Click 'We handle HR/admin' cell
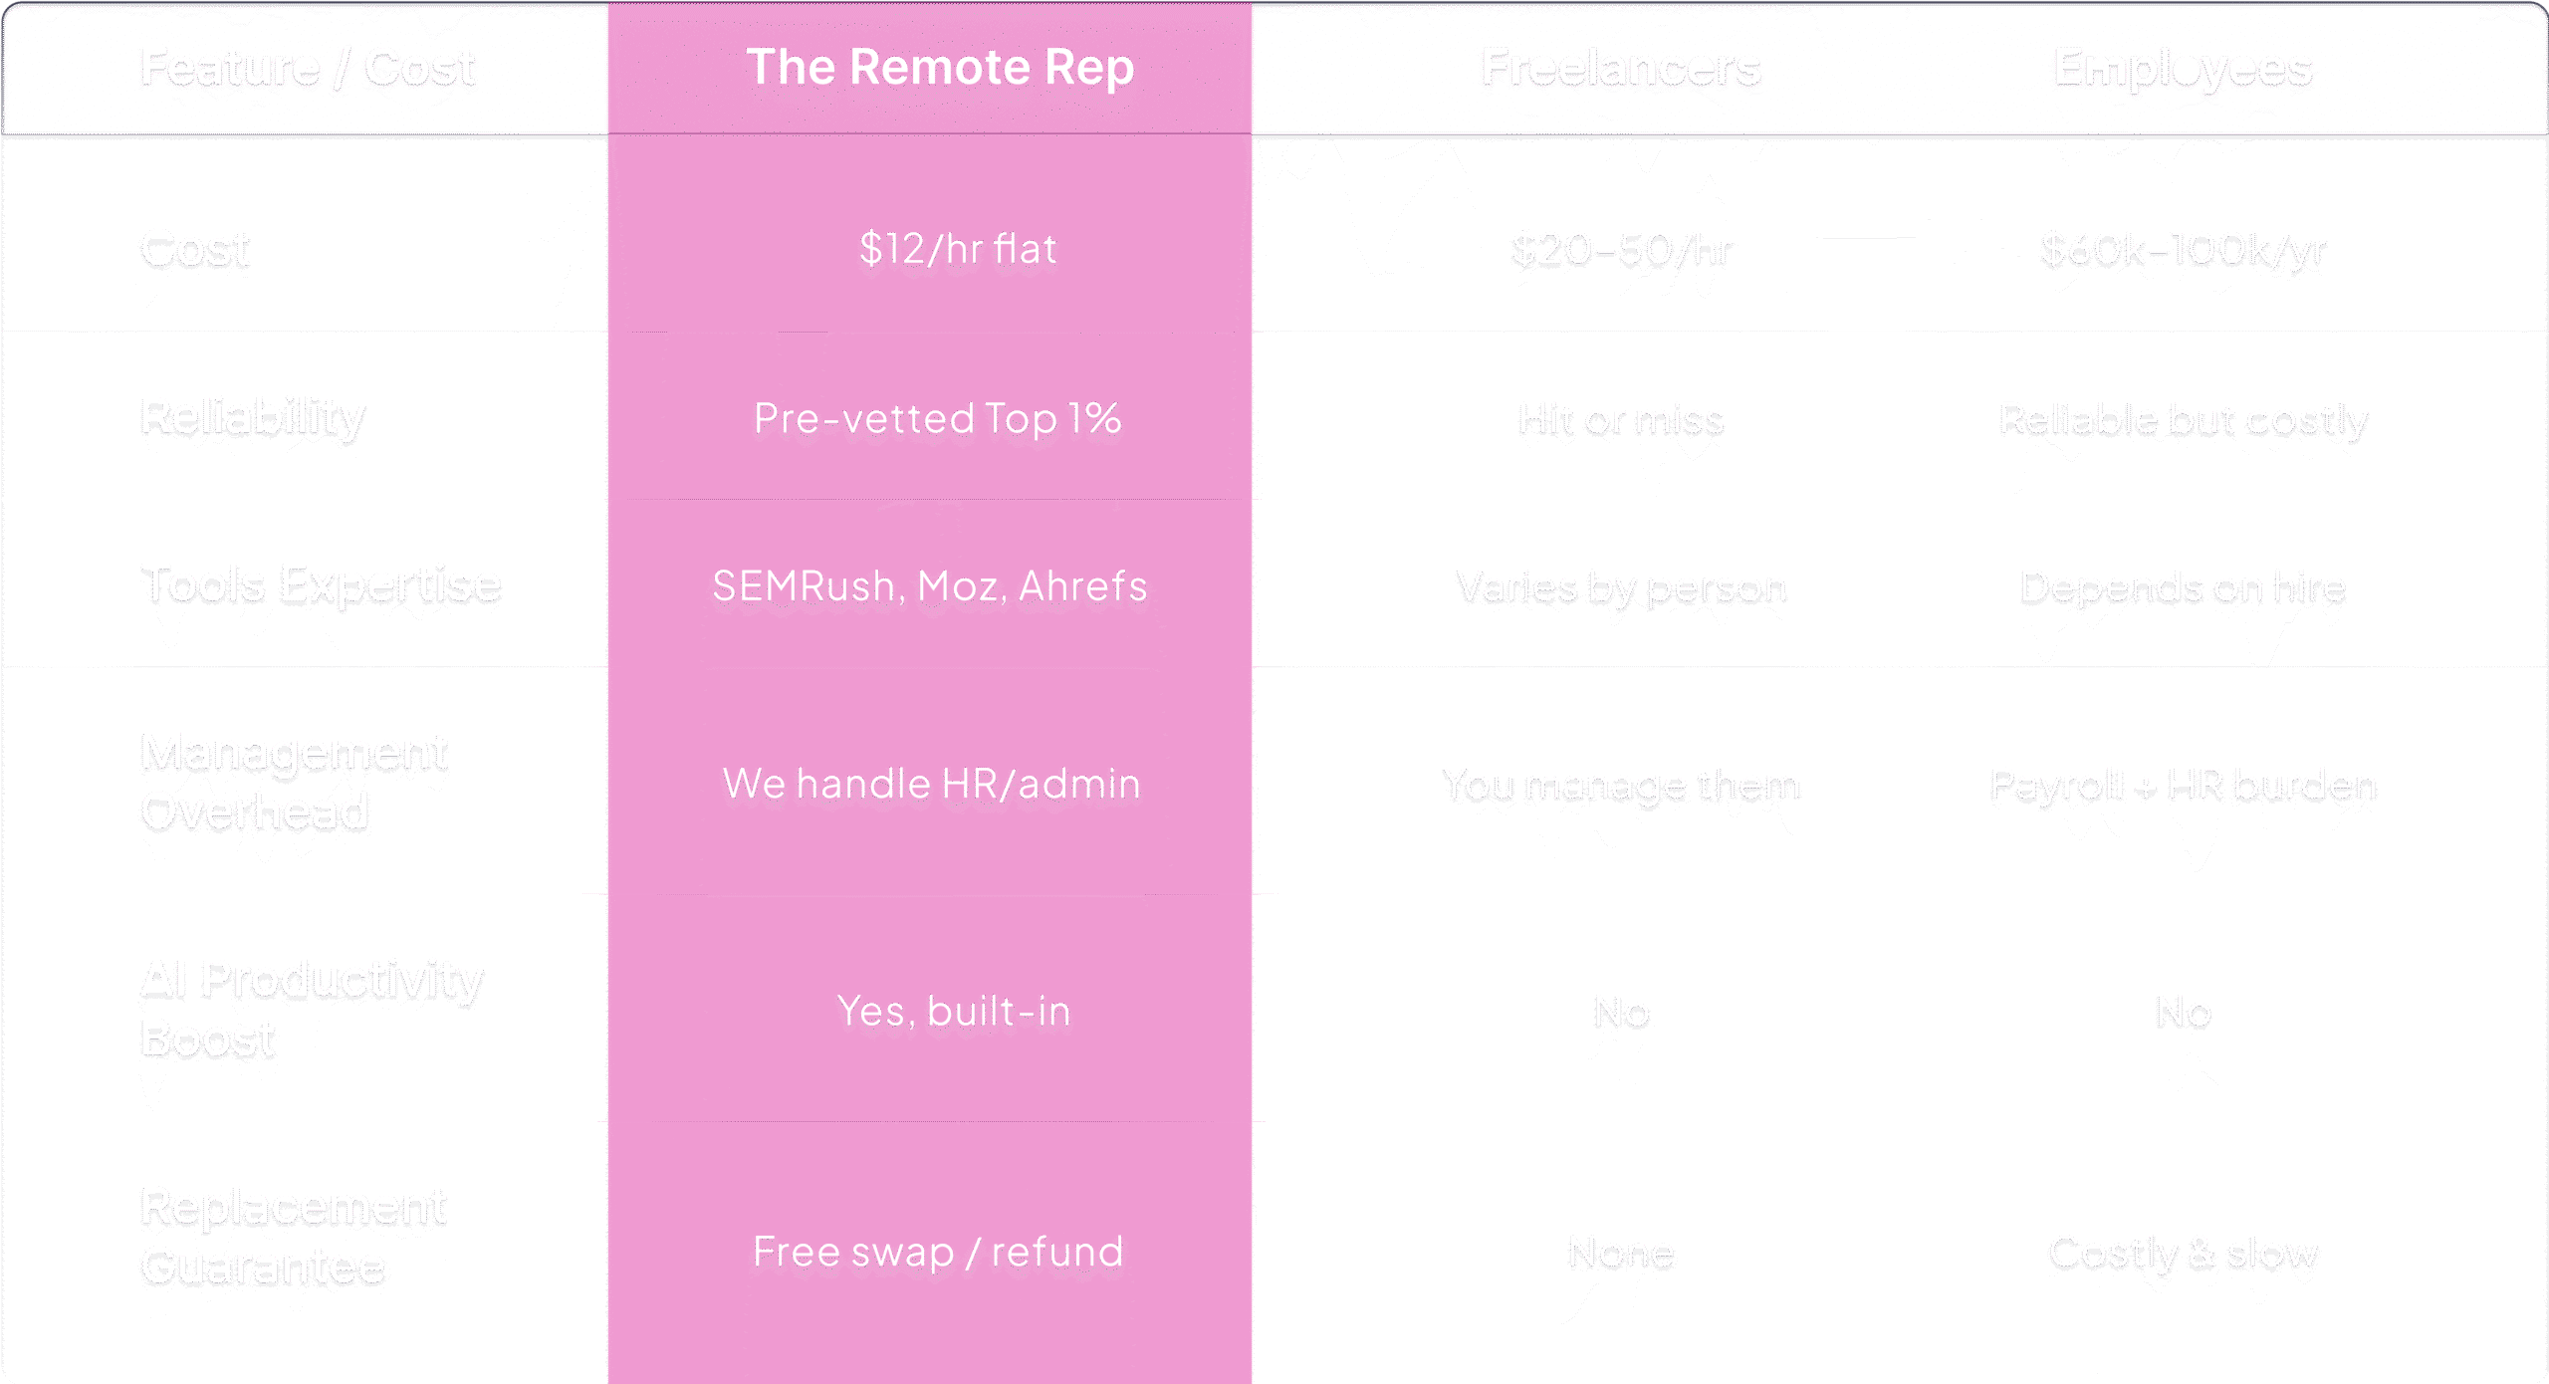 coord(932,784)
